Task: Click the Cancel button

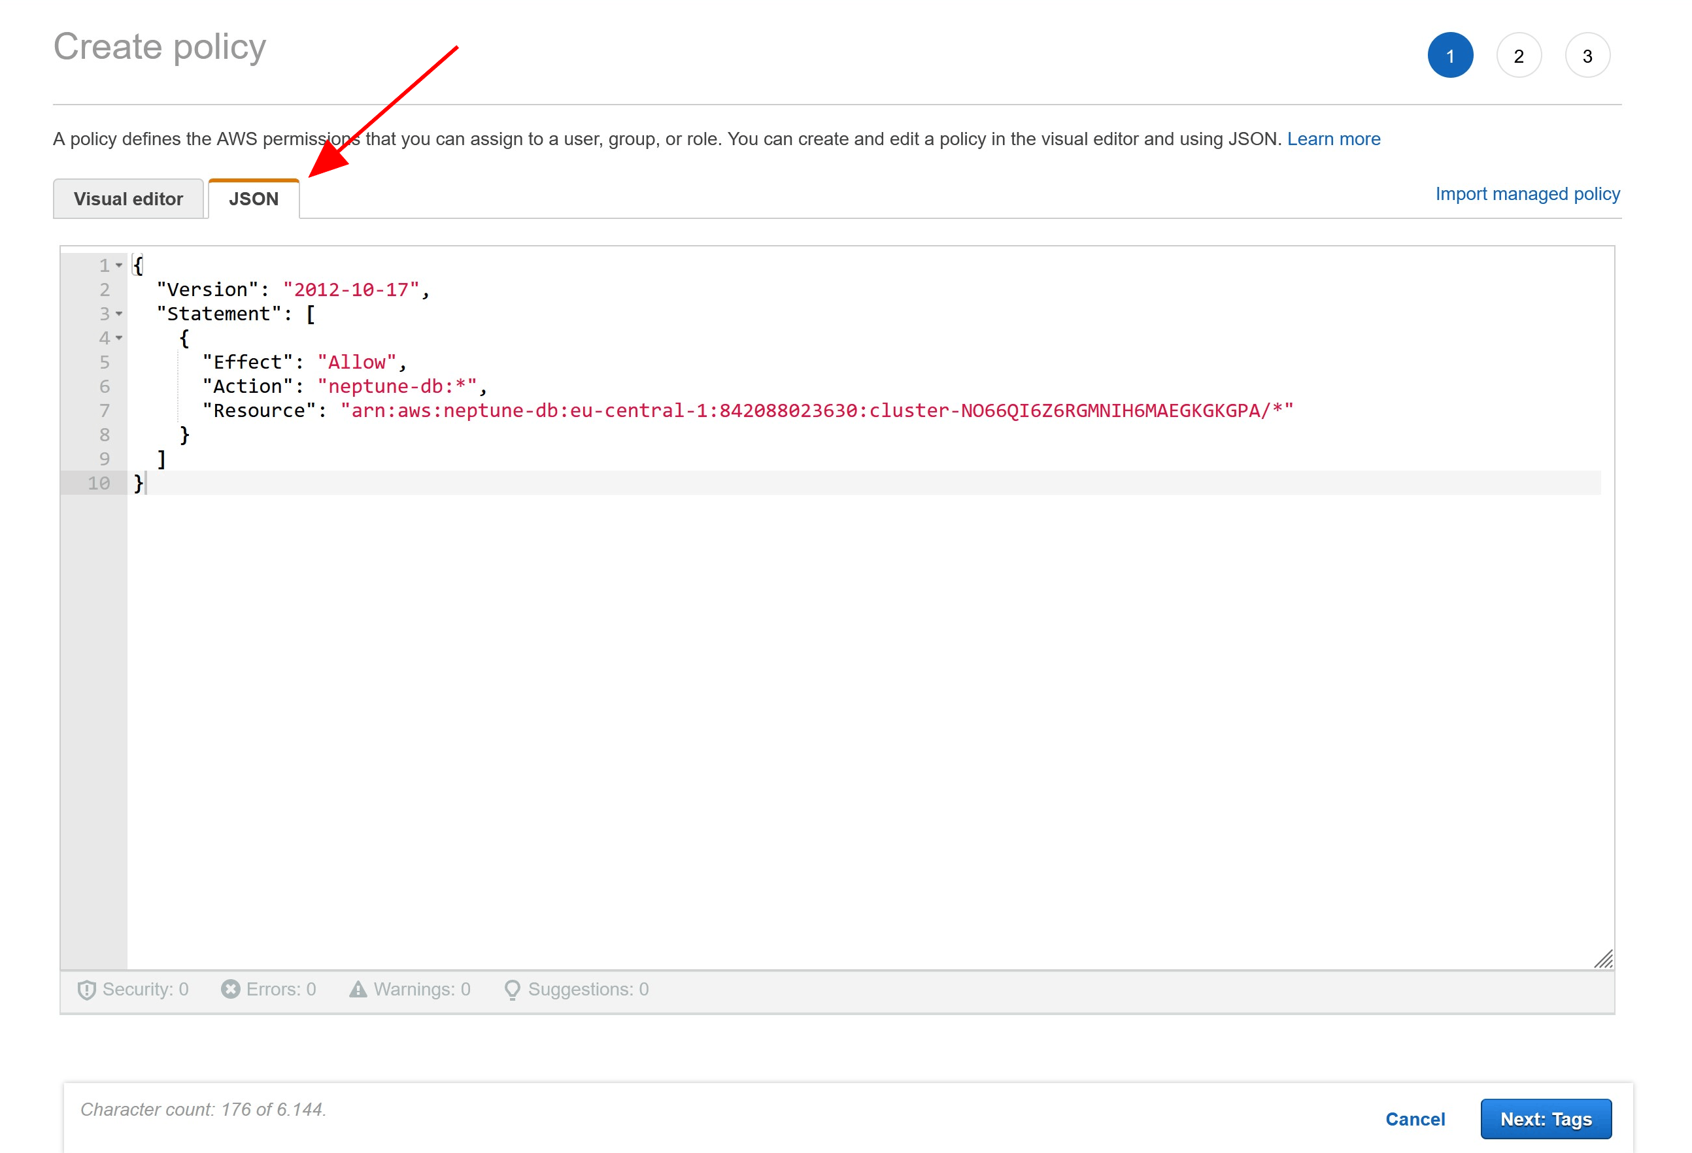Action: coord(1415,1119)
